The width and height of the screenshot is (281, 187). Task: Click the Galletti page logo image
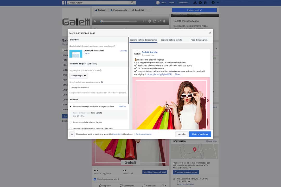pos(76,22)
